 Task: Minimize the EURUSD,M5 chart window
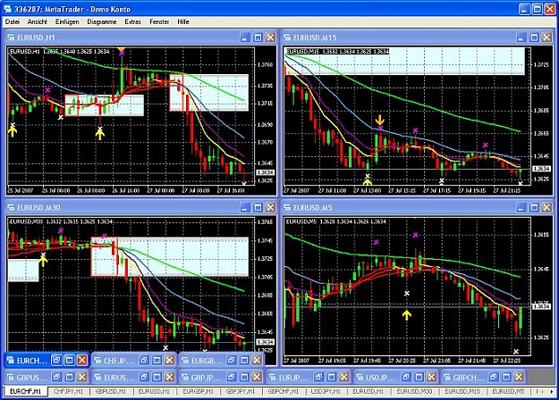coord(521,207)
